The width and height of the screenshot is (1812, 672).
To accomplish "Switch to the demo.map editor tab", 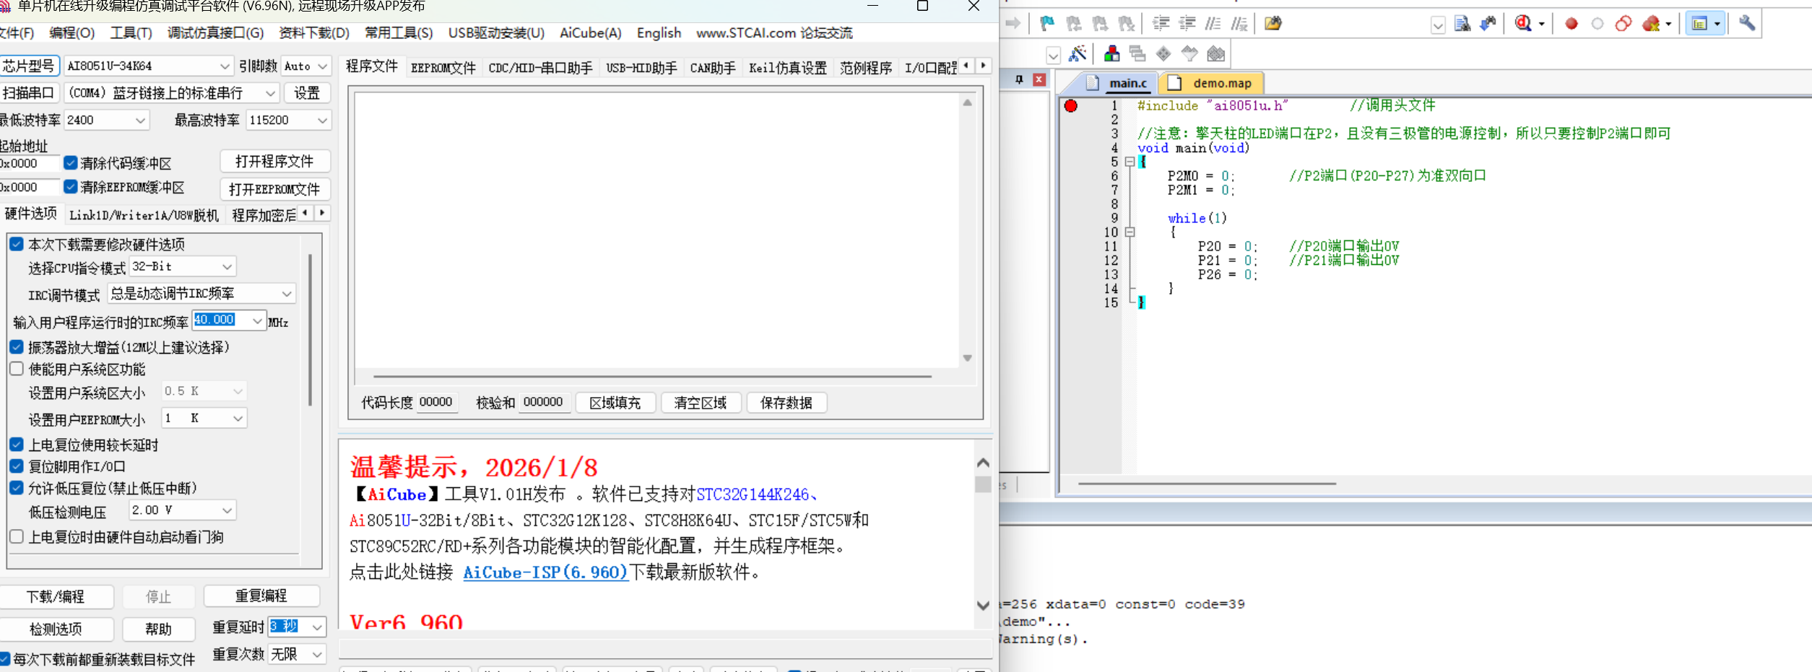I will 1221,84.
